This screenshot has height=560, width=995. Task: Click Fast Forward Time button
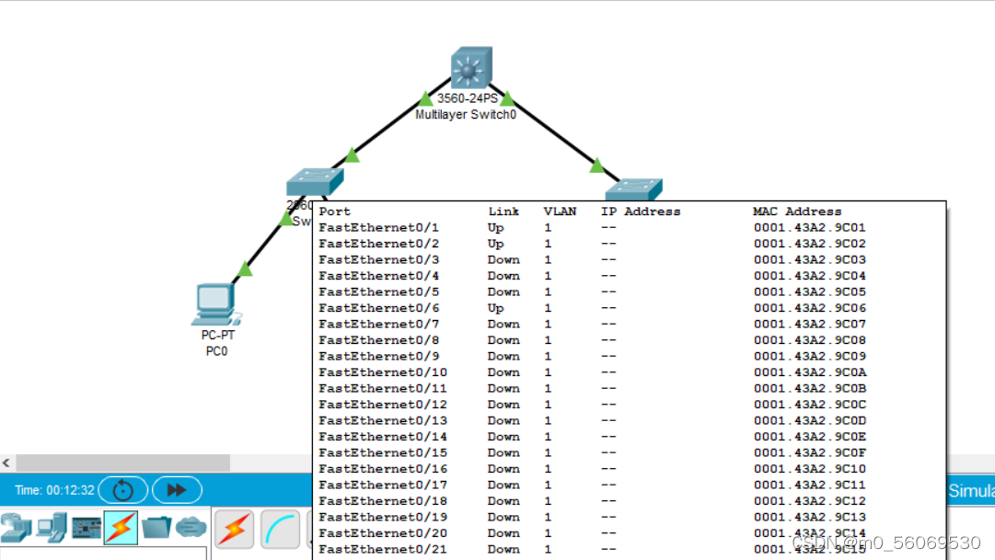click(177, 490)
